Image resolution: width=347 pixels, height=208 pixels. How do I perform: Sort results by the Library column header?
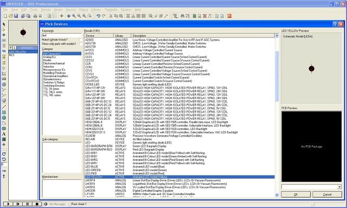pyautogui.click(x=123, y=36)
